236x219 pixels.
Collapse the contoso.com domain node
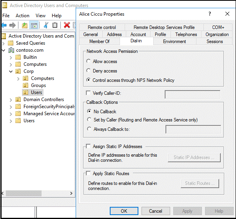click(4, 50)
